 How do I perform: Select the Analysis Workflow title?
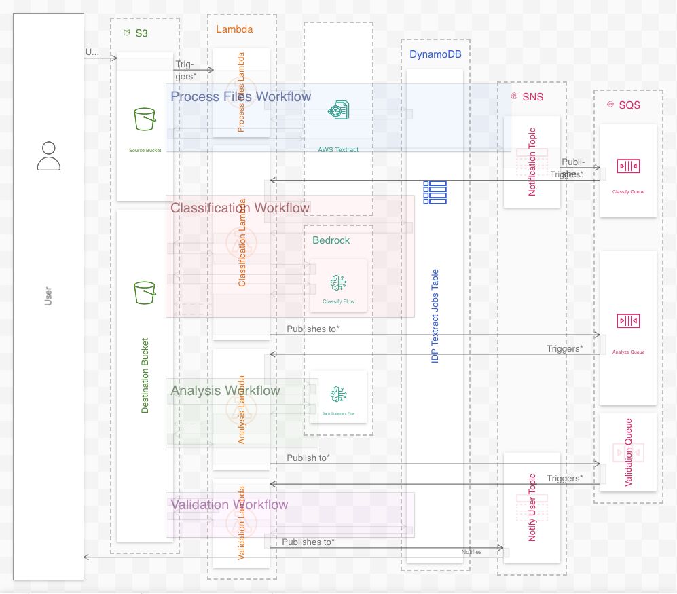[225, 390]
